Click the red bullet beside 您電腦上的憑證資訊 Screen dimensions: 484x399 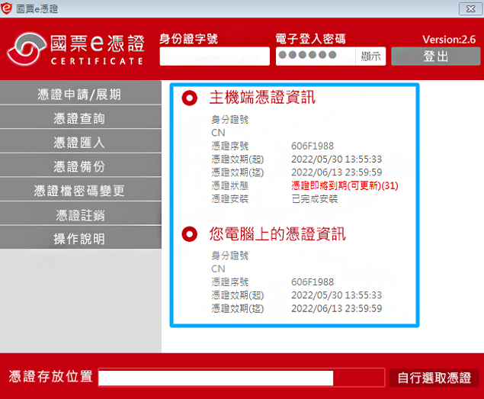coord(190,234)
